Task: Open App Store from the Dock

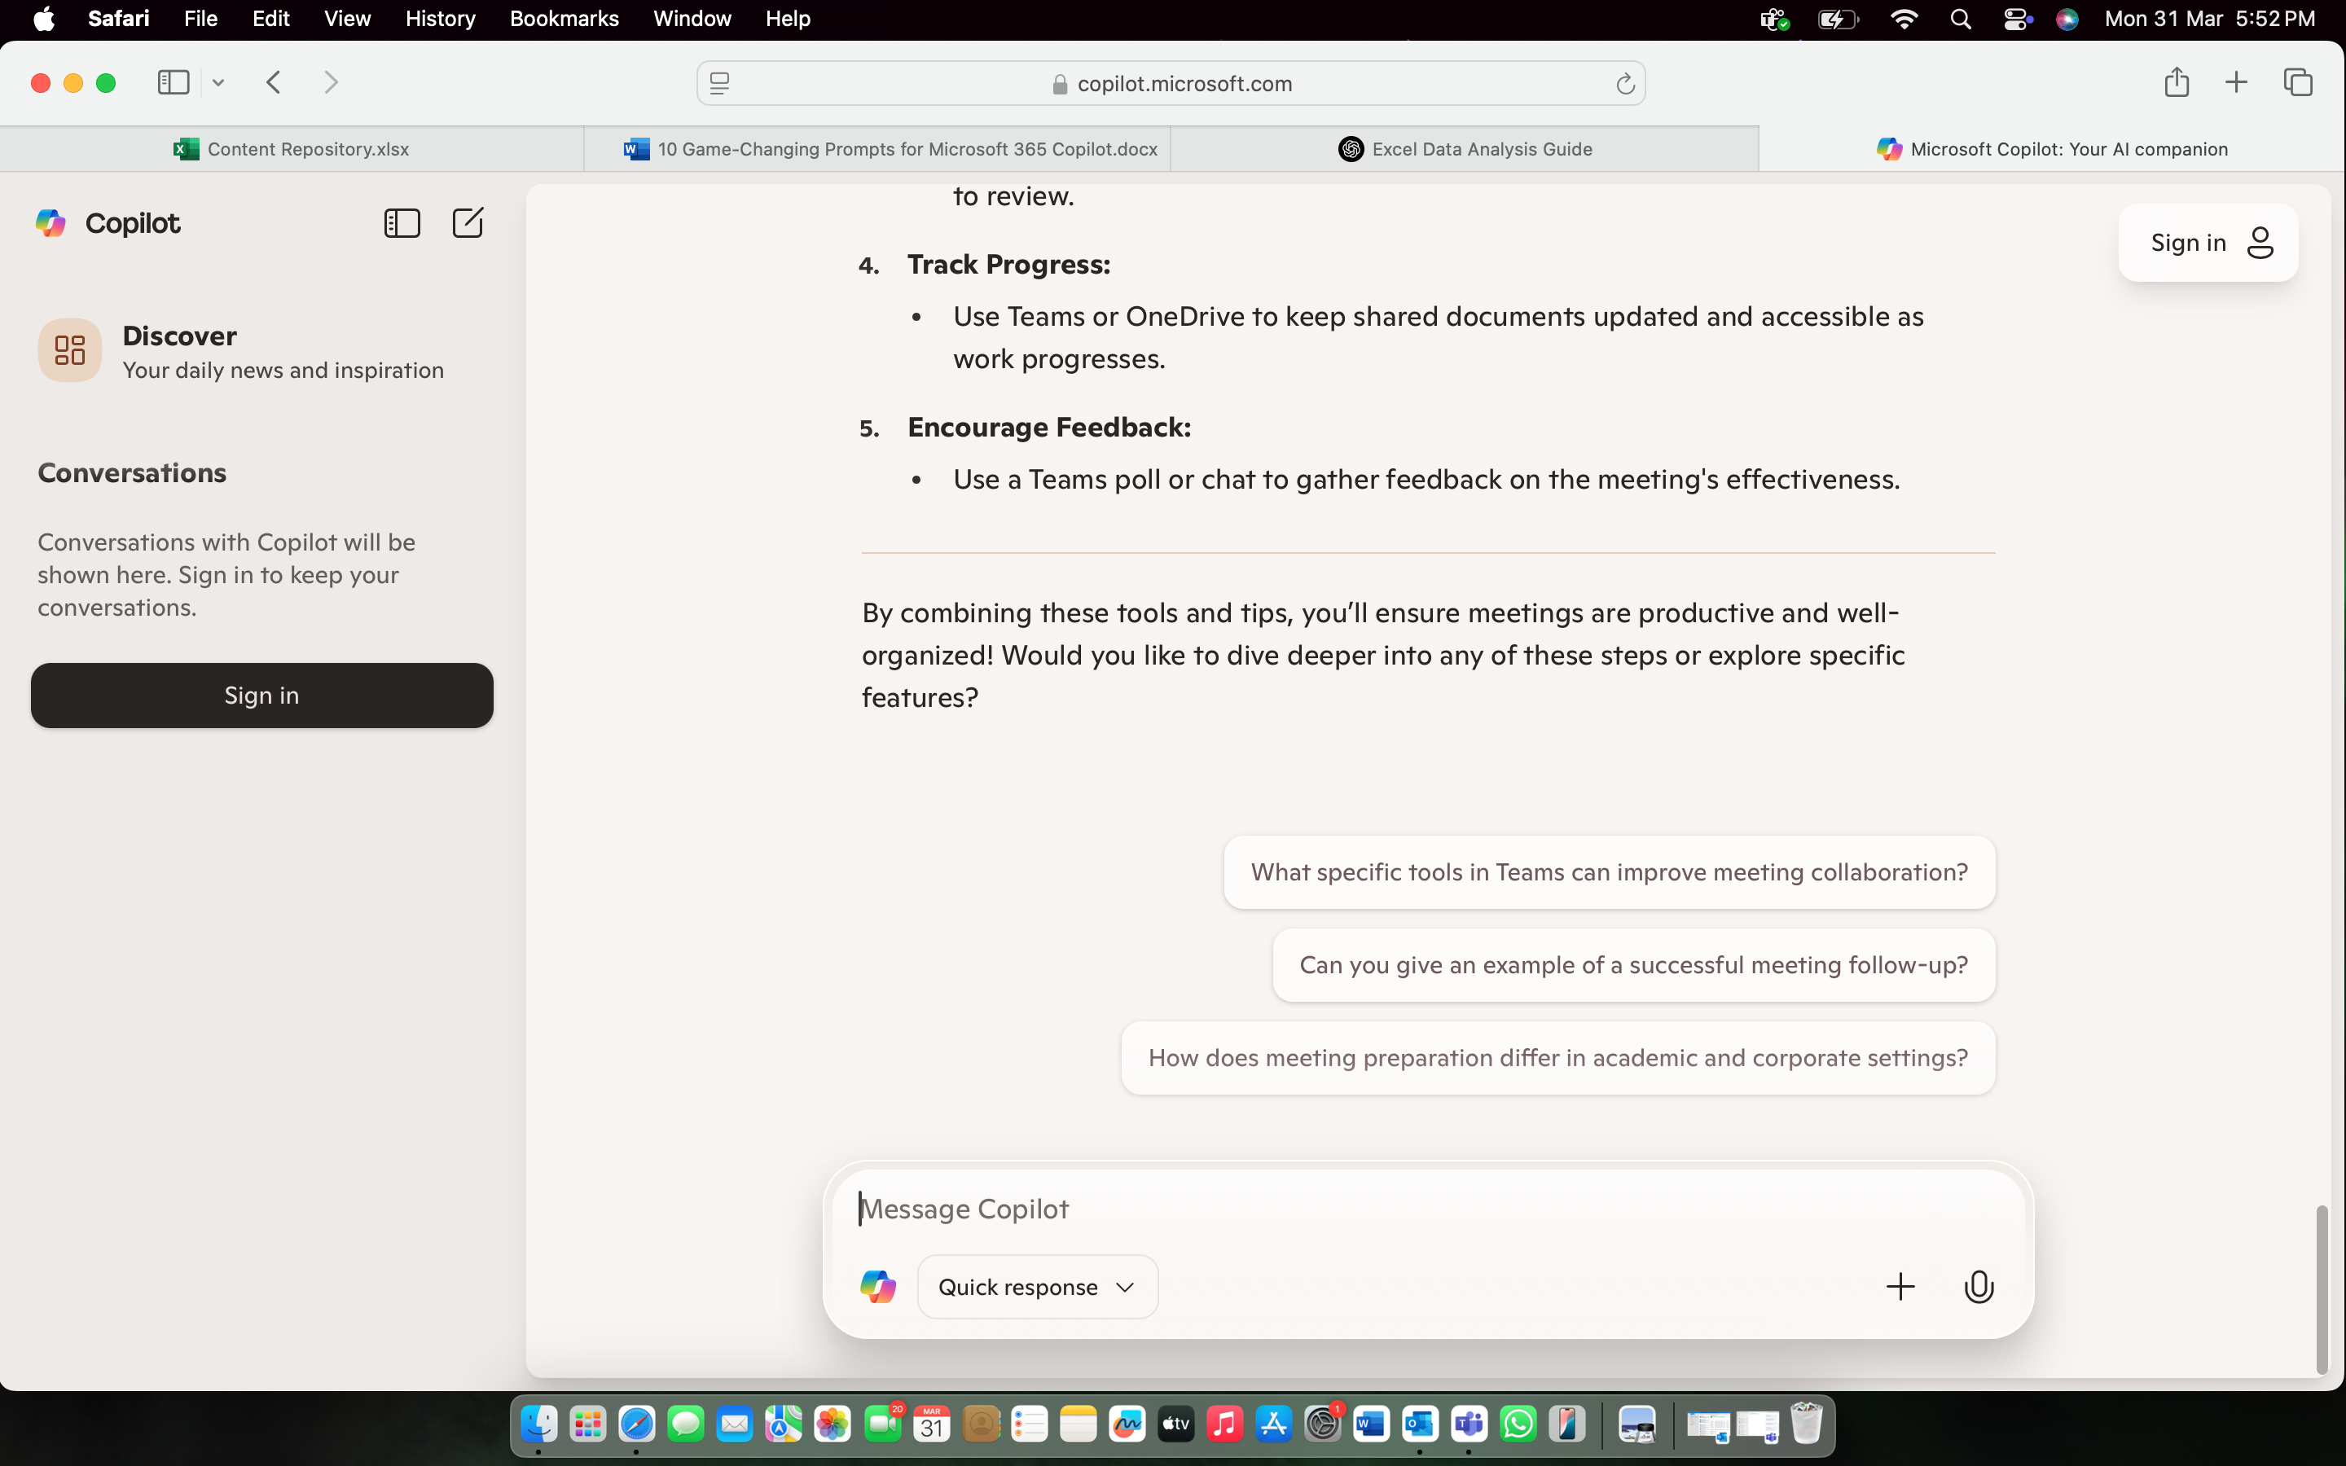Action: tap(1273, 1424)
